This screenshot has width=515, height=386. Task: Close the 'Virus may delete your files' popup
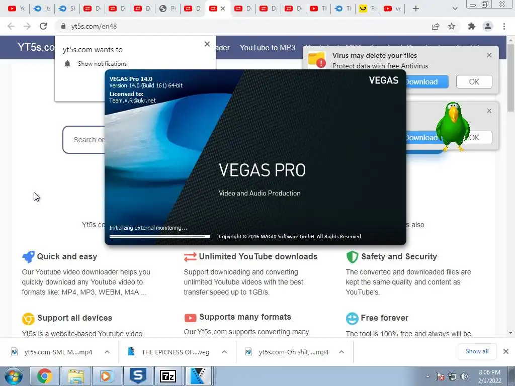pos(489,55)
